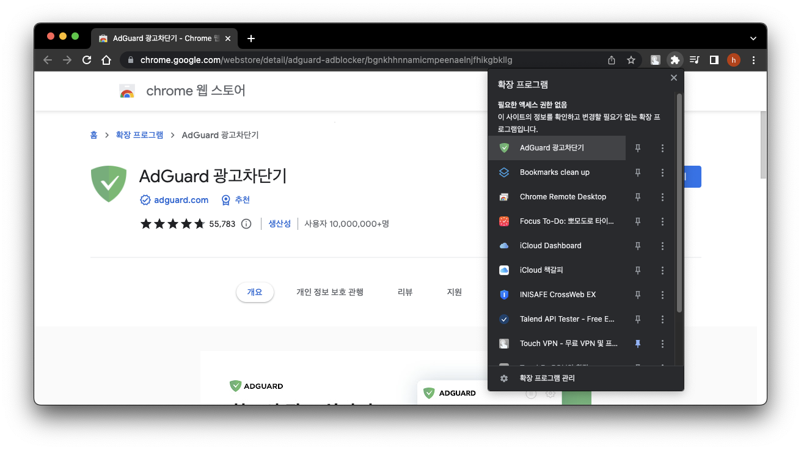
Task: Open the media control toolbar icon
Action: [x=695, y=60]
